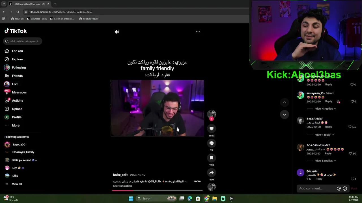Open Belal Adel's commenter avatar
The width and height of the screenshot is (362, 203).
[x=300, y=121]
